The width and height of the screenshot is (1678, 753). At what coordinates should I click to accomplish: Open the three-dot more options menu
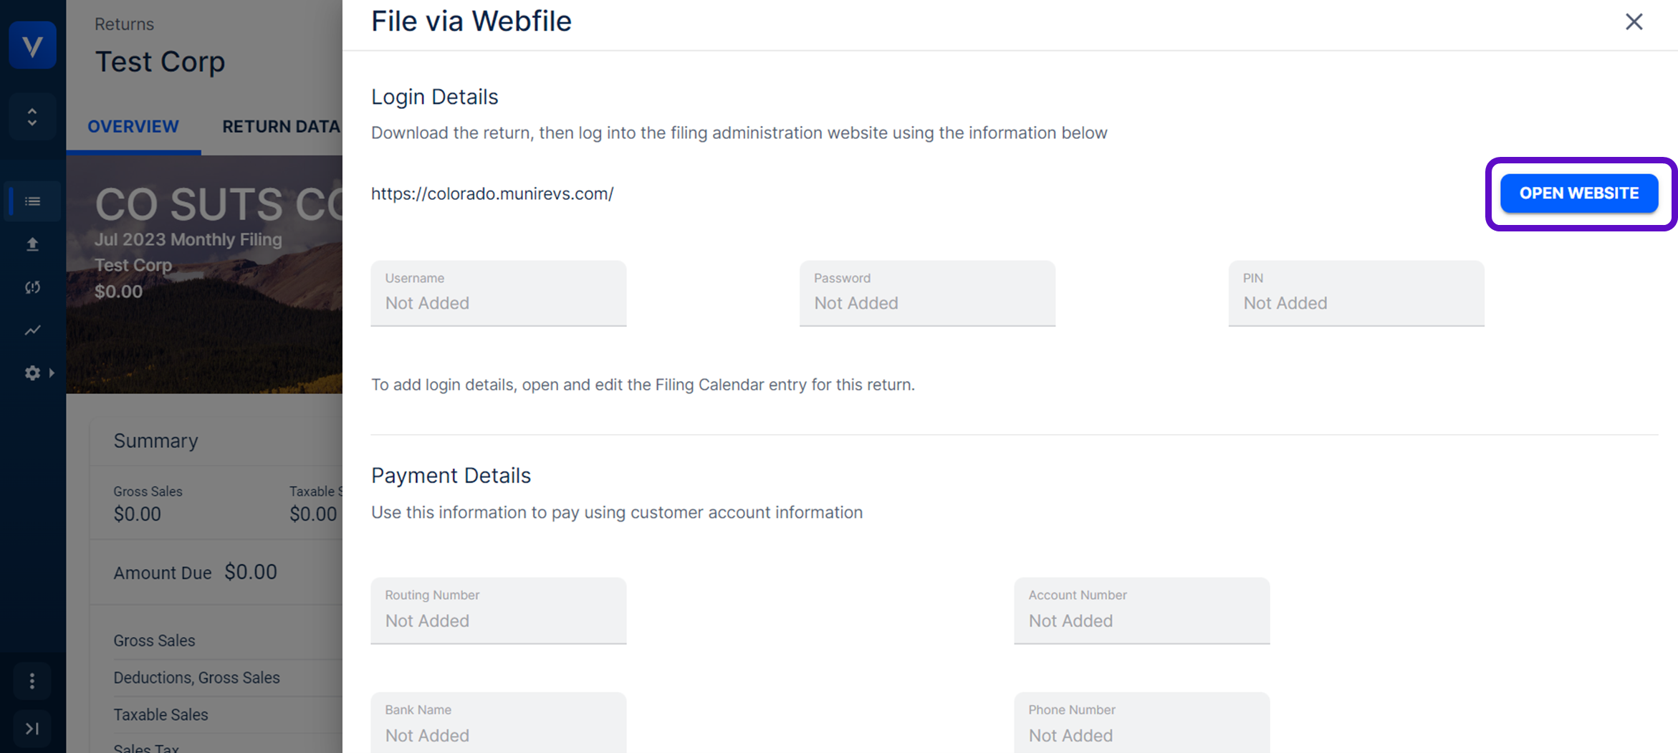click(32, 681)
